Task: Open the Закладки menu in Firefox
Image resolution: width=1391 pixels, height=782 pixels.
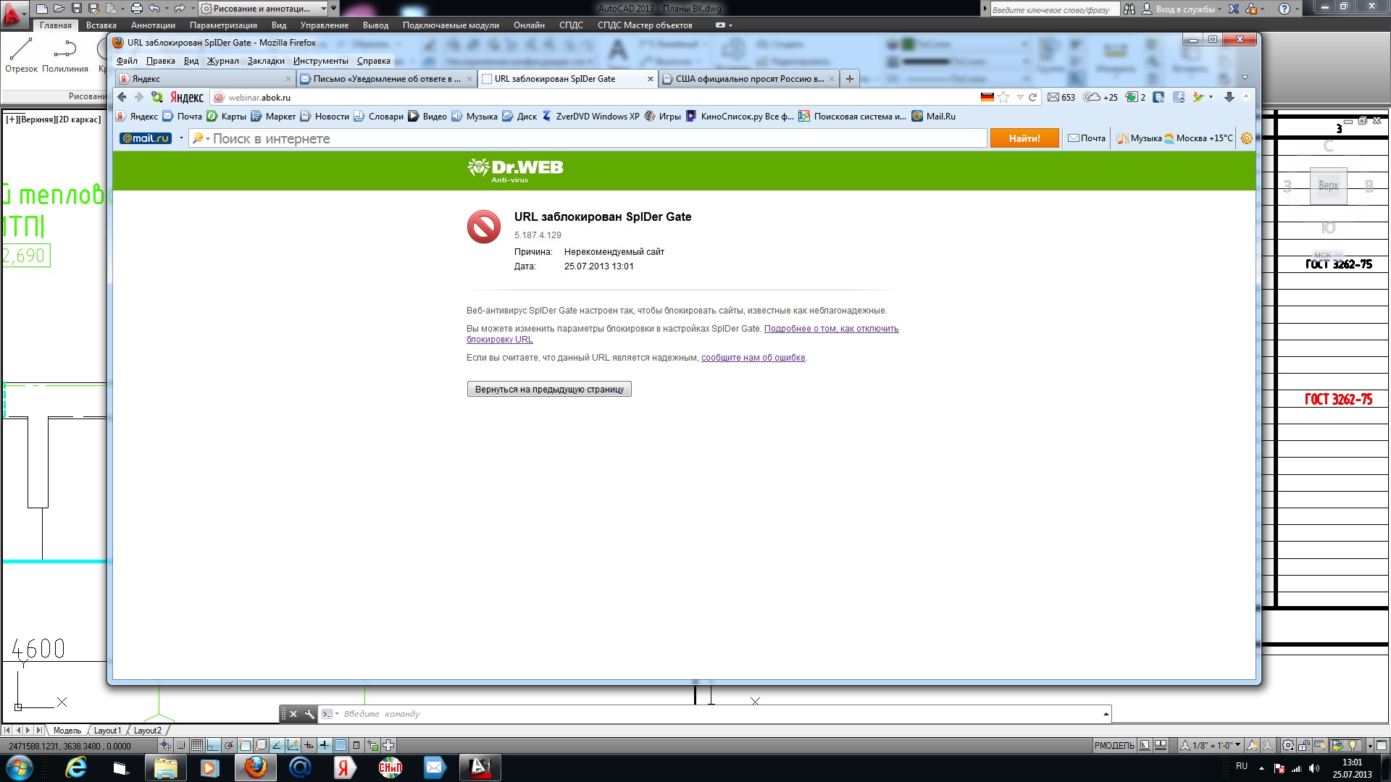Action: [265, 61]
